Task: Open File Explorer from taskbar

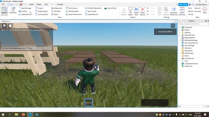Action: pyautogui.click(x=16, y=114)
